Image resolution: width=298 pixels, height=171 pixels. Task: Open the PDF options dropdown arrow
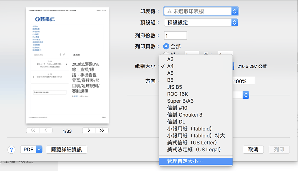[39, 150]
